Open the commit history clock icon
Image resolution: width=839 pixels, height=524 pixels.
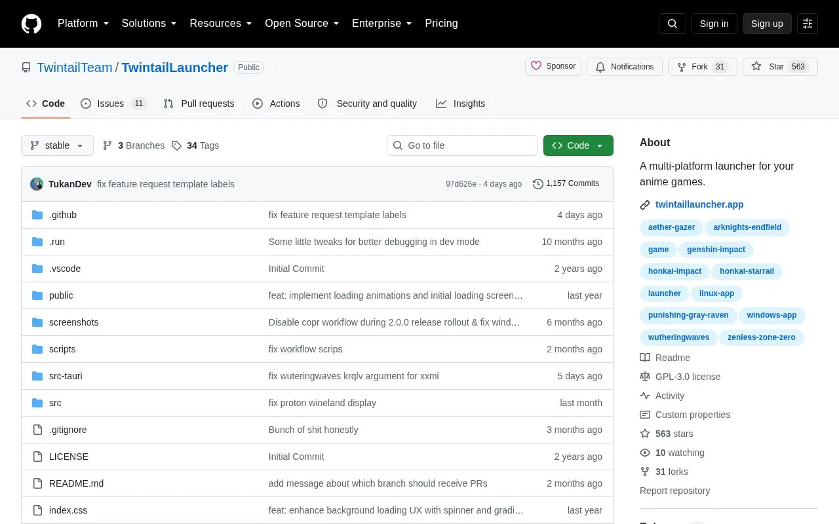point(538,184)
